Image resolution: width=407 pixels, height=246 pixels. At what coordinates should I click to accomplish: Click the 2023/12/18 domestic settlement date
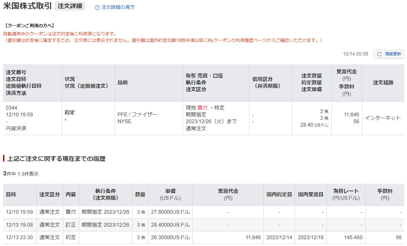pyautogui.click(x=310, y=237)
